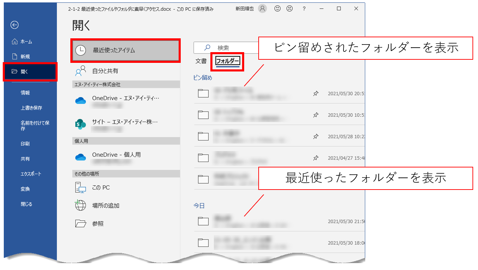Unpin the second pinned folder

pyautogui.click(x=316, y=115)
